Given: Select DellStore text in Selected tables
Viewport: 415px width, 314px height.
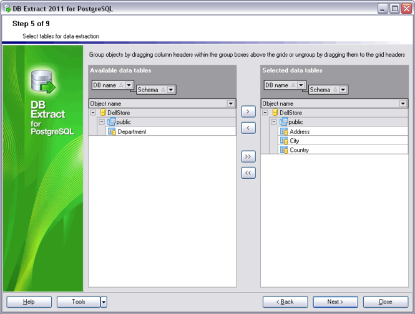Looking at the screenshot, I should (x=291, y=113).
